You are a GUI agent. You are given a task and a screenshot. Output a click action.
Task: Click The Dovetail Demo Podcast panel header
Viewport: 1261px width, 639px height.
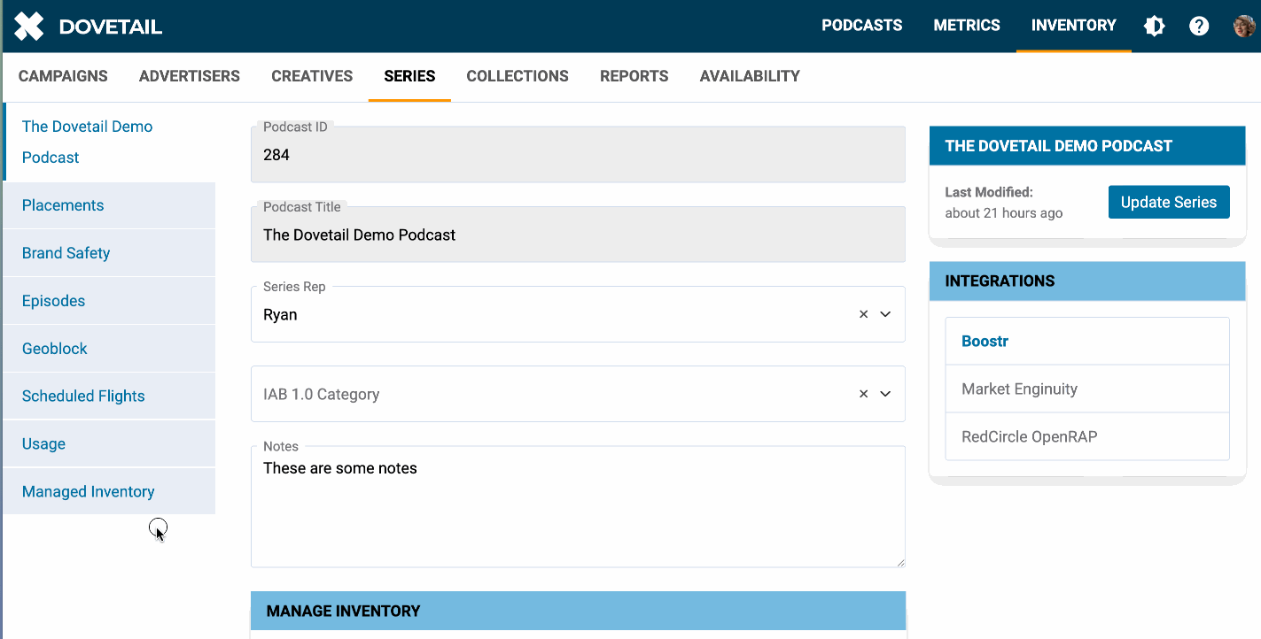click(x=1087, y=146)
